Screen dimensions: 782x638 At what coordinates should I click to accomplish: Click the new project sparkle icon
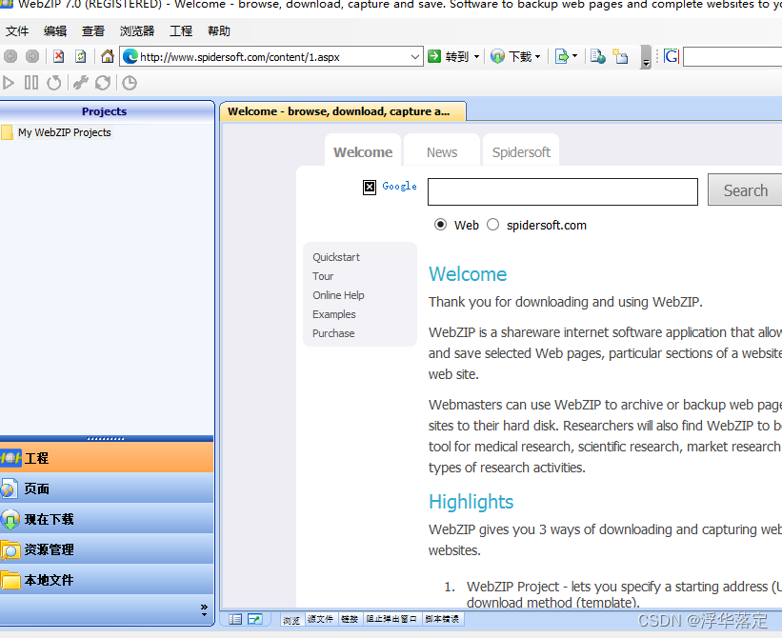pyautogui.click(x=620, y=56)
